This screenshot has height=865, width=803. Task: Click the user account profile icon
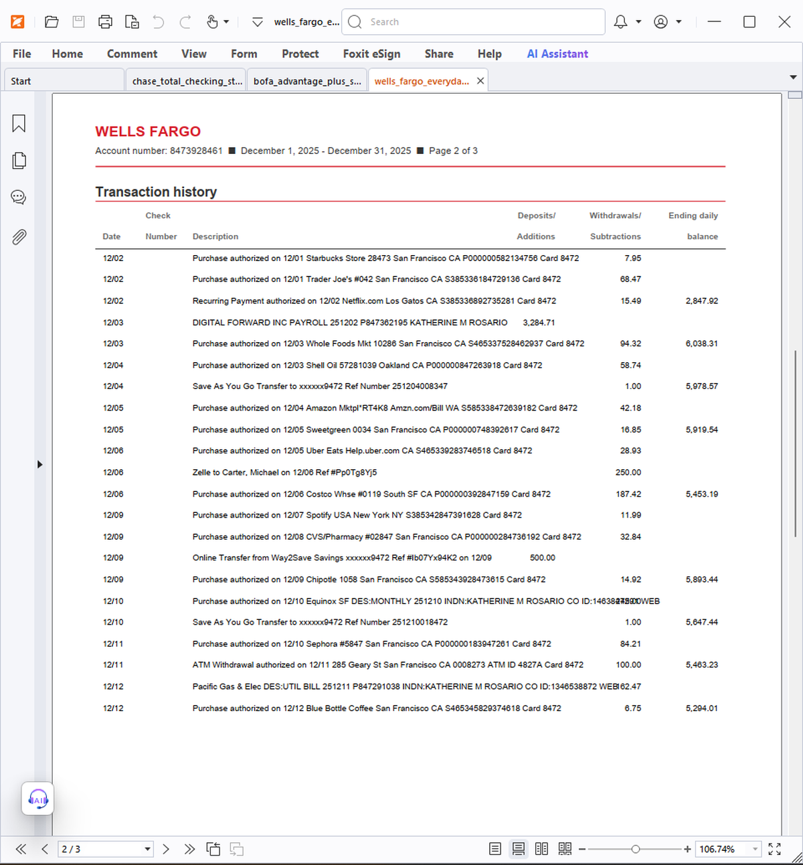click(660, 22)
